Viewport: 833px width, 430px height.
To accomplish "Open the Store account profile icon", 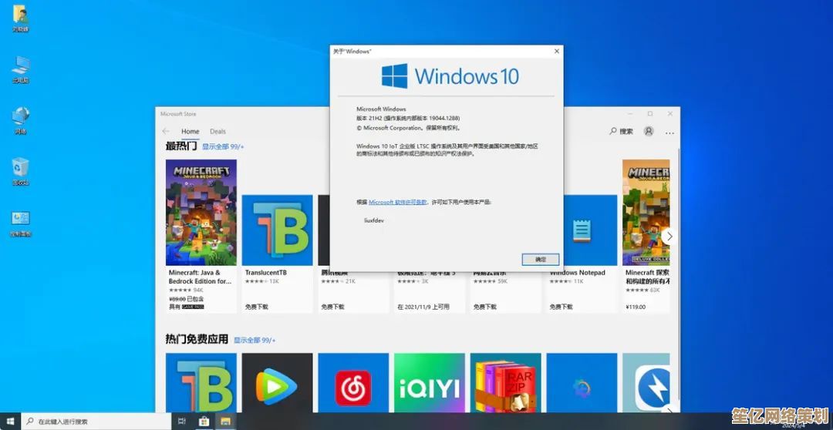I will (x=649, y=131).
